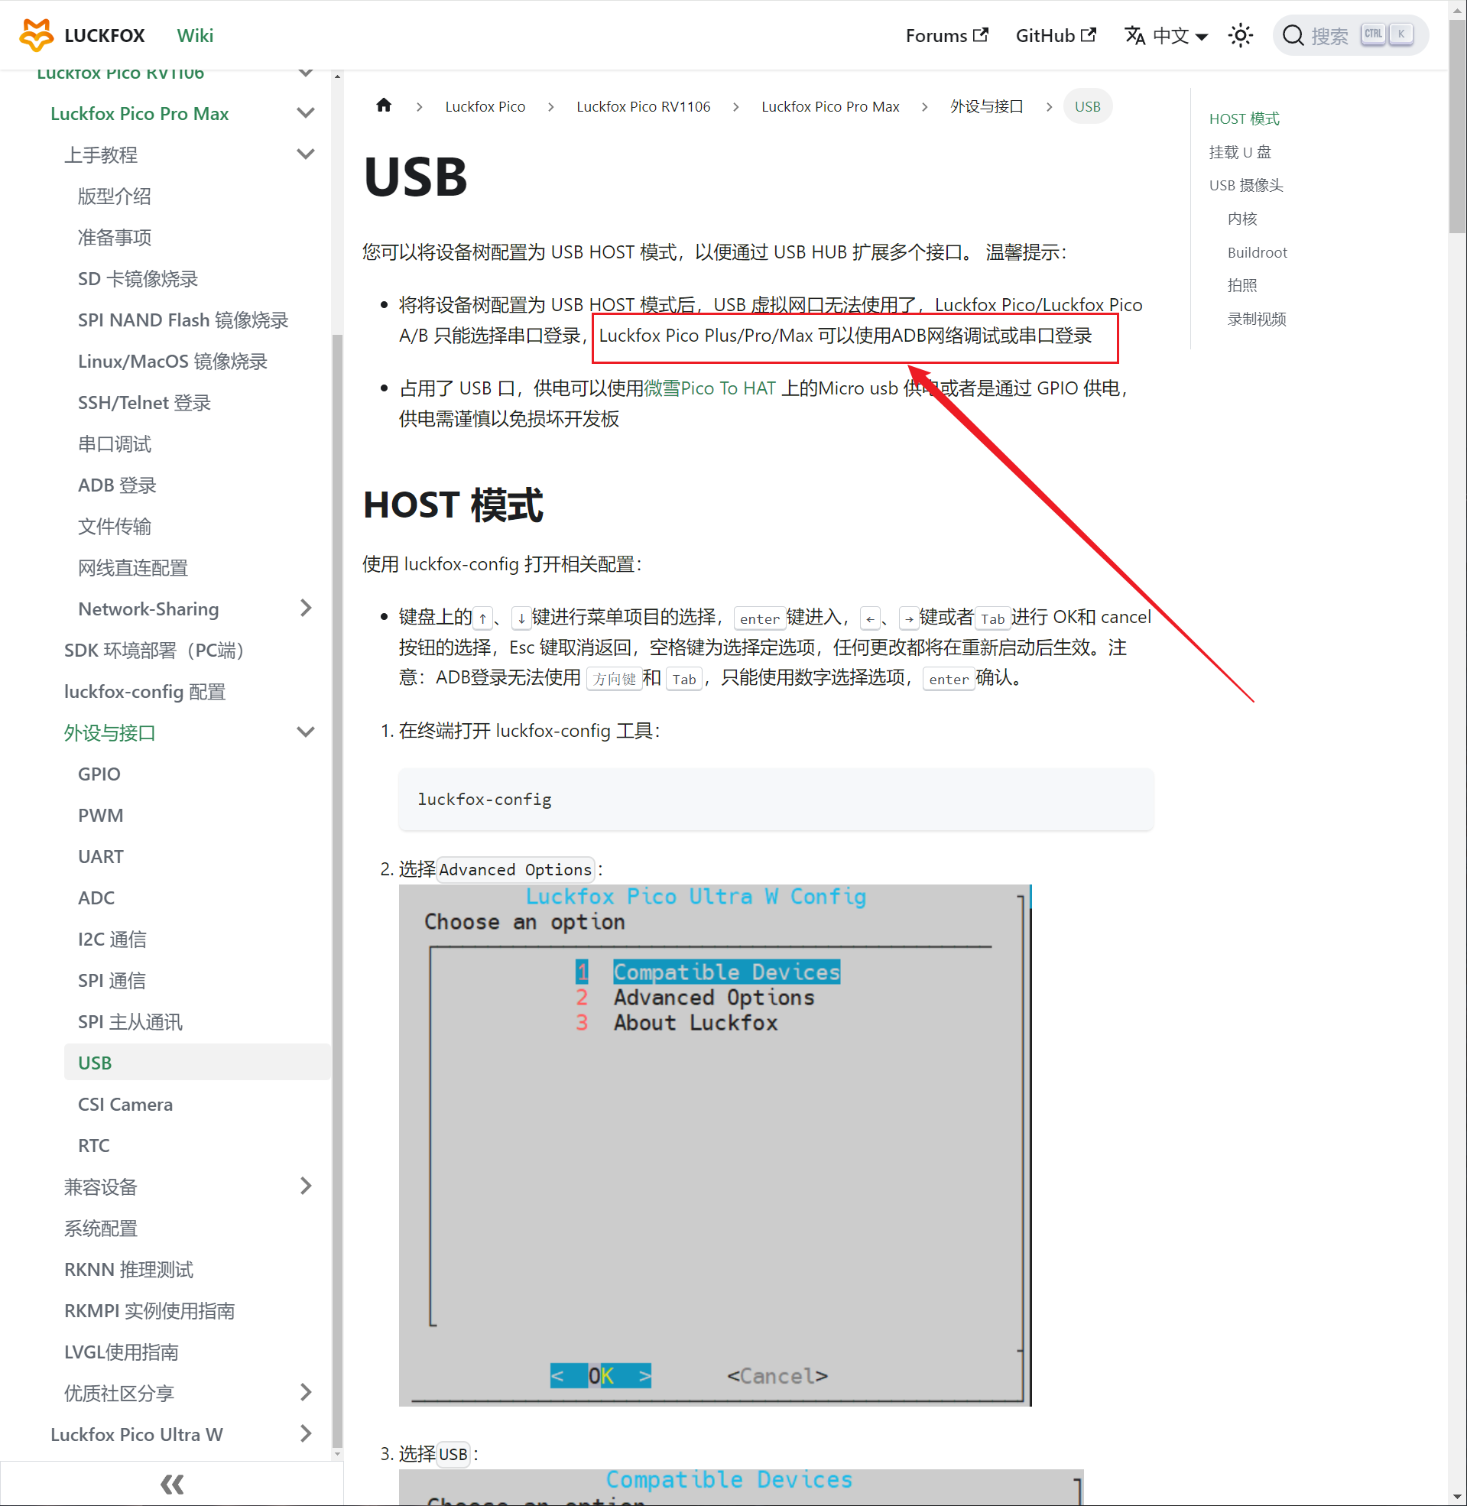The width and height of the screenshot is (1467, 1506).
Task: Open SDK 环境部署（PC端）page
Action: pyautogui.click(x=155, y=650)
